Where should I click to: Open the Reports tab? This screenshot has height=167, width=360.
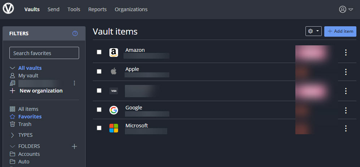[x=97, y=9]
